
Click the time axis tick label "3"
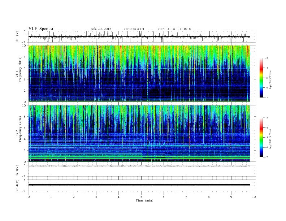(96, 197)
